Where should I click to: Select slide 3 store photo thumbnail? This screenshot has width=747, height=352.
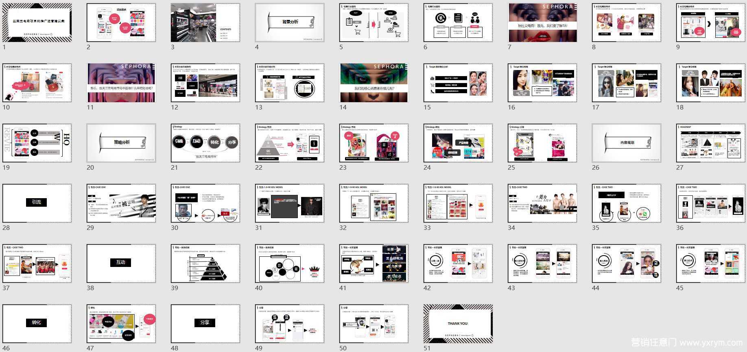tap(205, 22)
